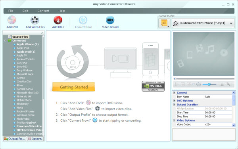Click the Video Record camera icon

point(110,20)
